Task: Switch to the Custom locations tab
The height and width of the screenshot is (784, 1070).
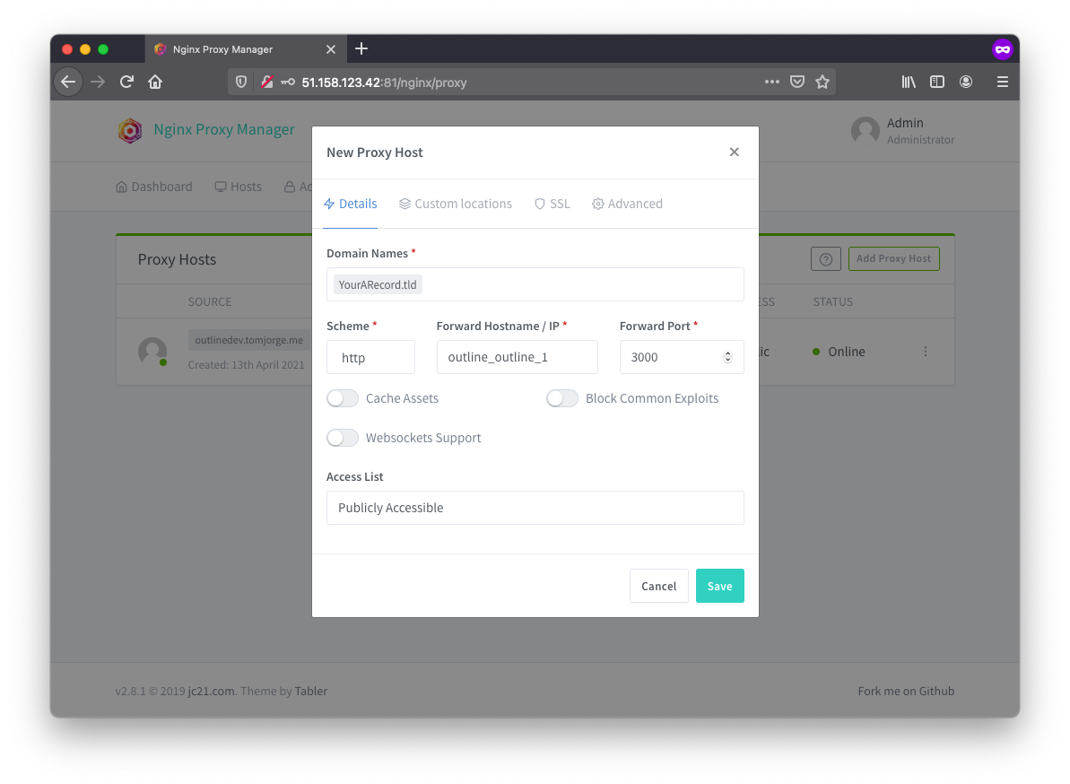Action: pyautogui.click(x=455, y=204)
